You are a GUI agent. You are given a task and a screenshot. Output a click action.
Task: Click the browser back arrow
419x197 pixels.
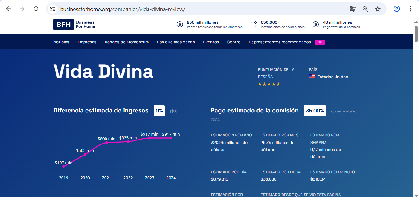8,9
